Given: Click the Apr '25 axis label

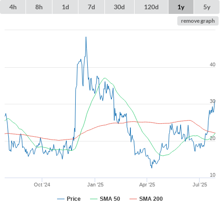Looking at the screenshot, I should [147, 185].
